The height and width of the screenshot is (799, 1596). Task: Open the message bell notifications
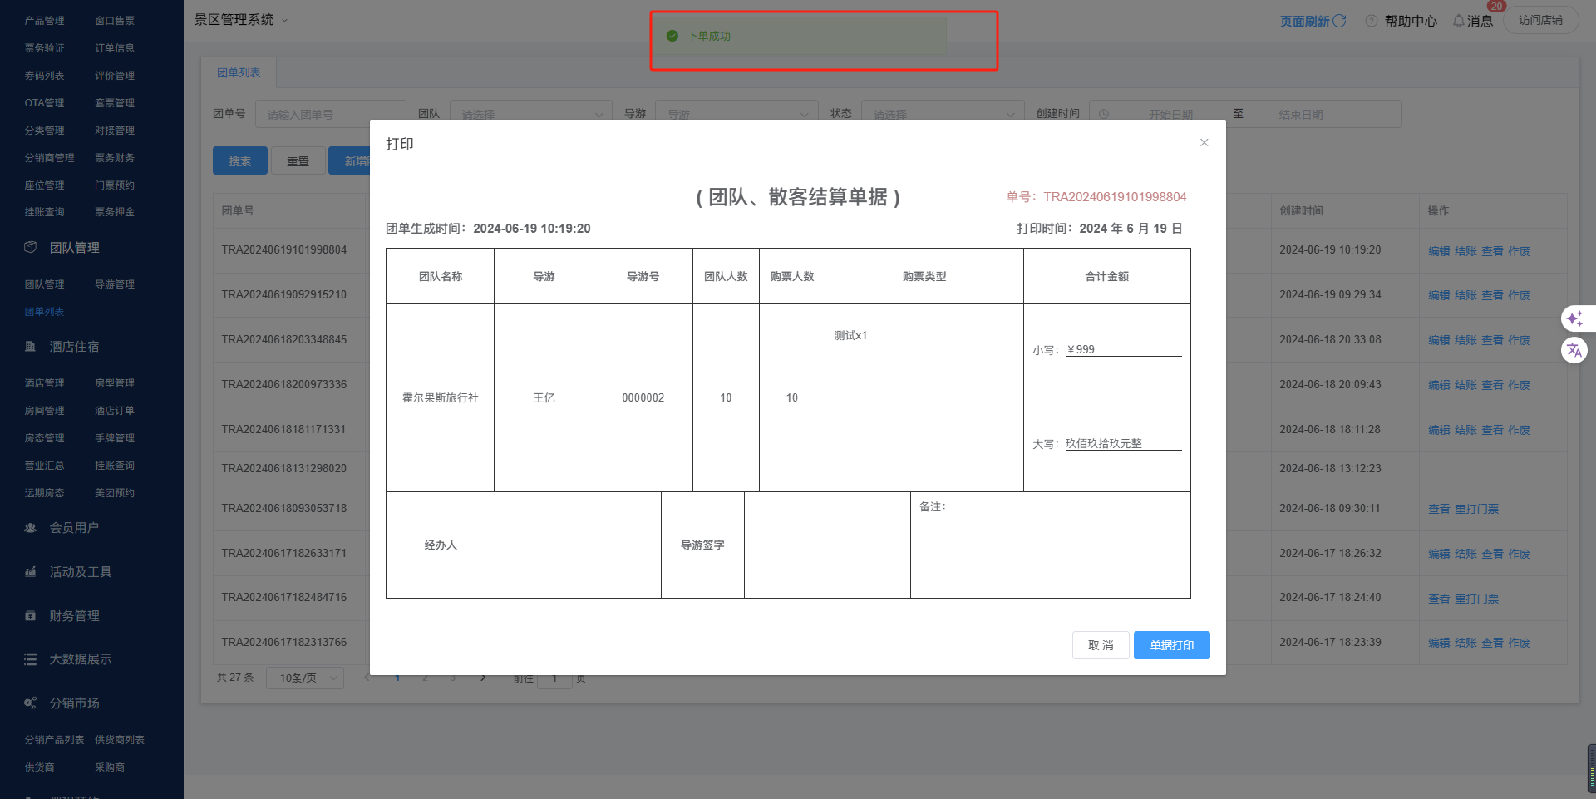coord(1459,21)
